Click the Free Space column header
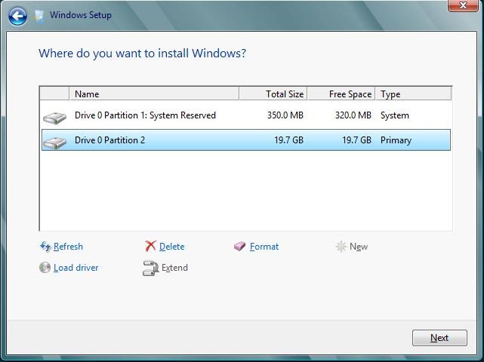Viewport: 484px width, 362px height. (x=341, y=94)
